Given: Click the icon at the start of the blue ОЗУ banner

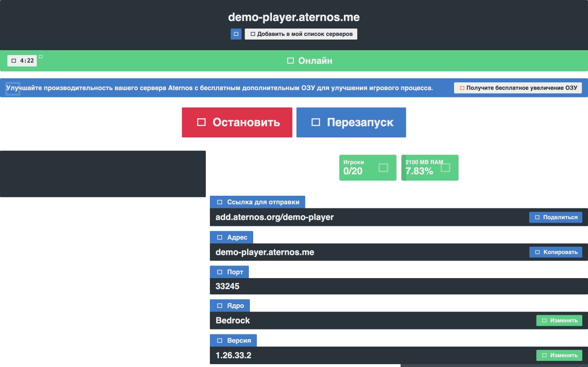Looking at the screenshot, I should coord(13,88).
